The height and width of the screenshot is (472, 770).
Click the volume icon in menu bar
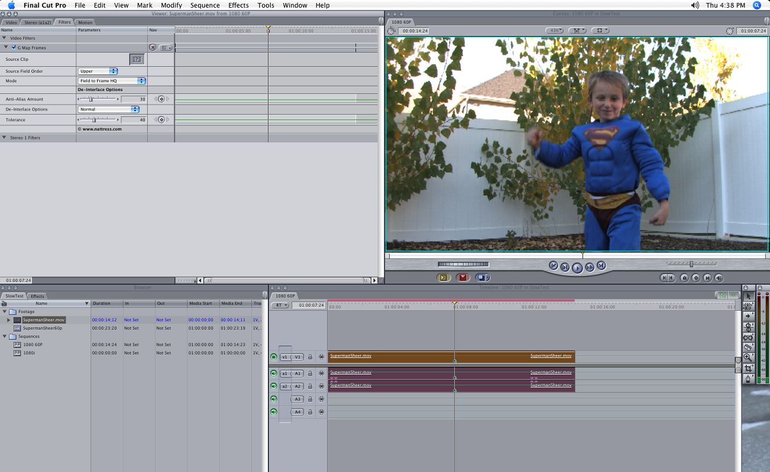695,5
